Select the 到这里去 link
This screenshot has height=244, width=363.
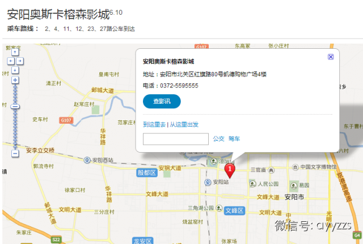(x=154, y=124)
